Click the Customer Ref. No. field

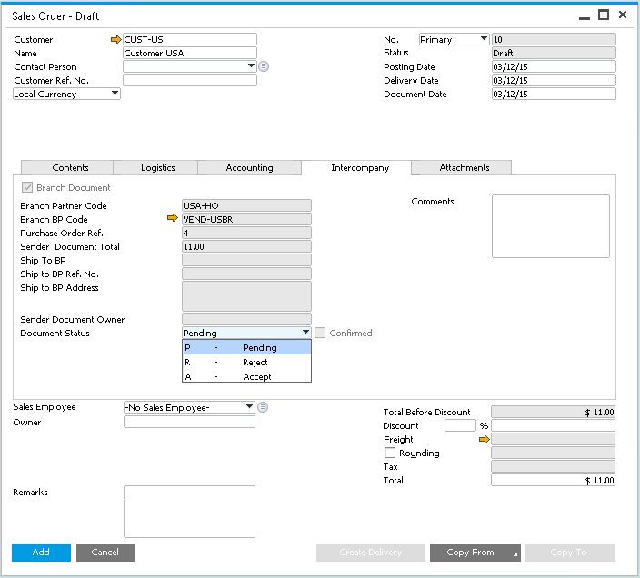click(190, 80)
